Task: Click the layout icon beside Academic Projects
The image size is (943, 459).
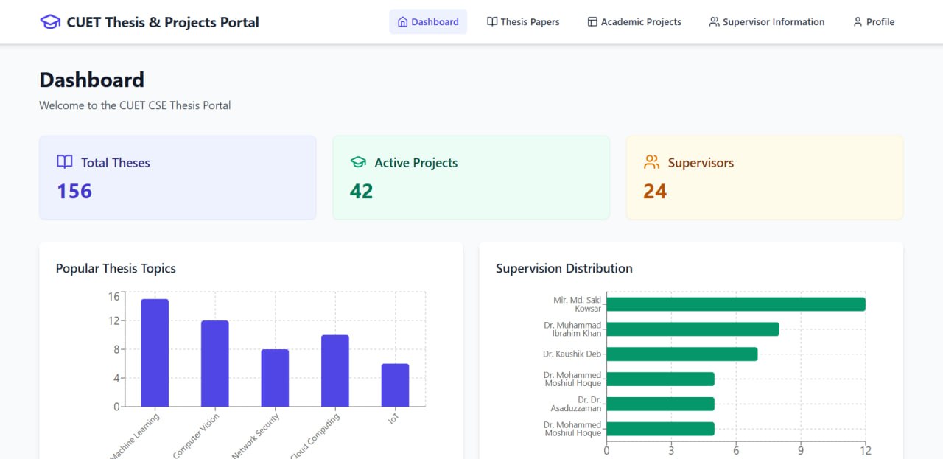Action: (x=592, y=22)
